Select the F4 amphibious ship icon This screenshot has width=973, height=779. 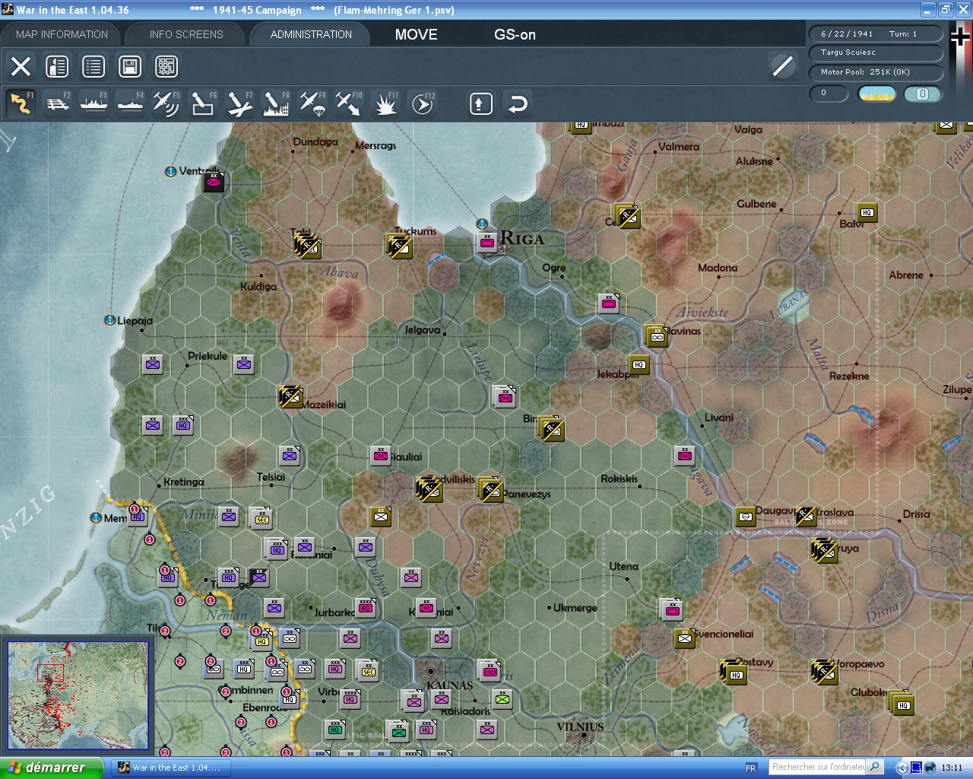[x=131, y=103]
